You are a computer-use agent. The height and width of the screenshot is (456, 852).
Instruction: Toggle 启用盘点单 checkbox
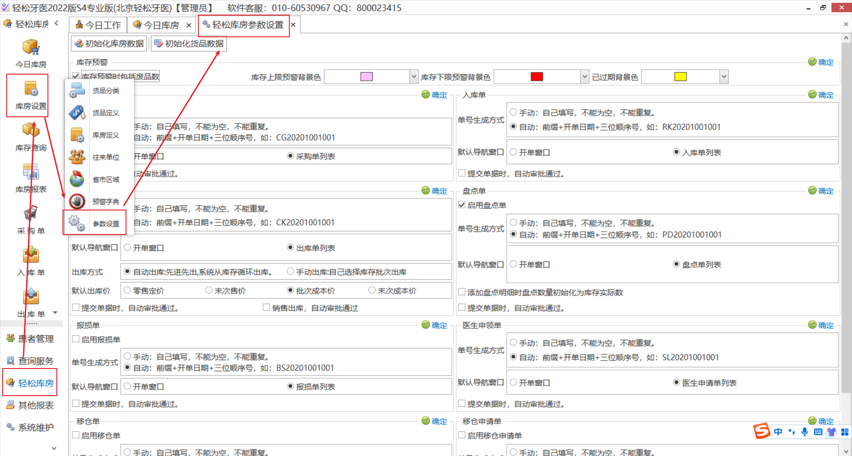[462, 205]
